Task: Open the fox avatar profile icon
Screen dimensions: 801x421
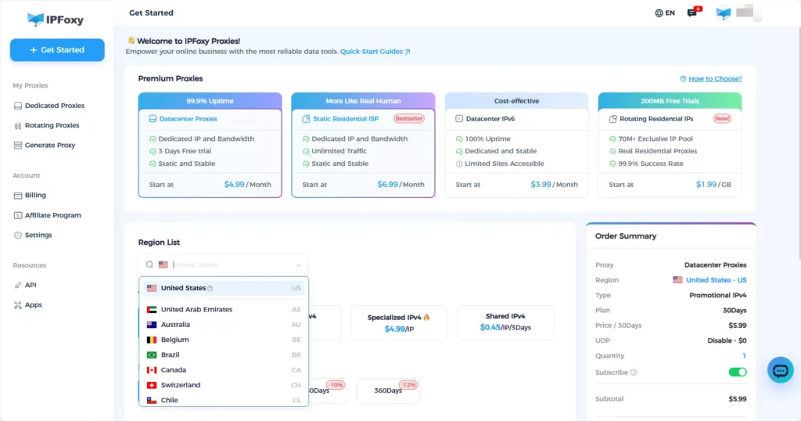Action: (723, 13)
